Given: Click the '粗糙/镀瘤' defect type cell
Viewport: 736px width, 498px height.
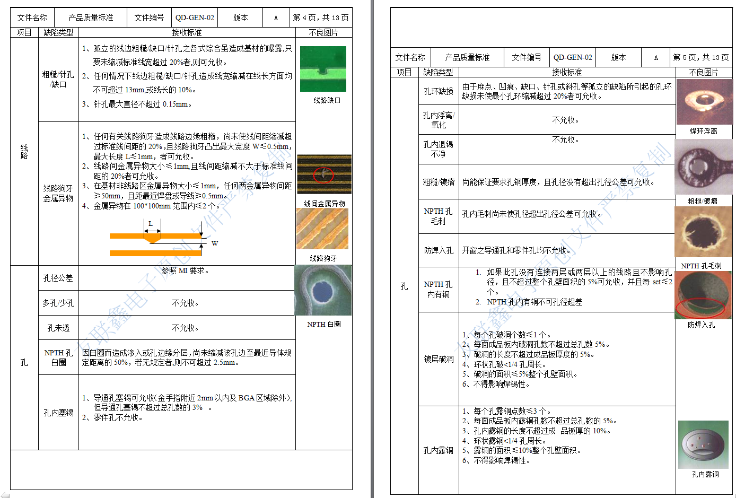Looking at the screenshot, I should (x=439, y=182).
